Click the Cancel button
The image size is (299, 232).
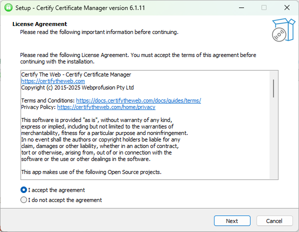(274, 221)
